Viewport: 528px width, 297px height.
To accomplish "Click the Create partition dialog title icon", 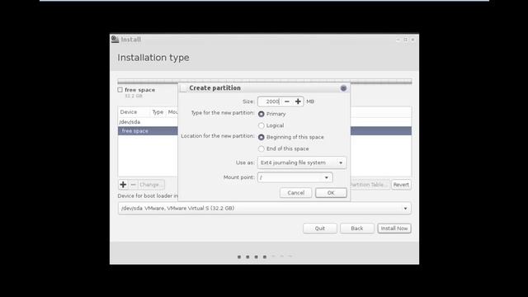I will (x=183, y=88).
